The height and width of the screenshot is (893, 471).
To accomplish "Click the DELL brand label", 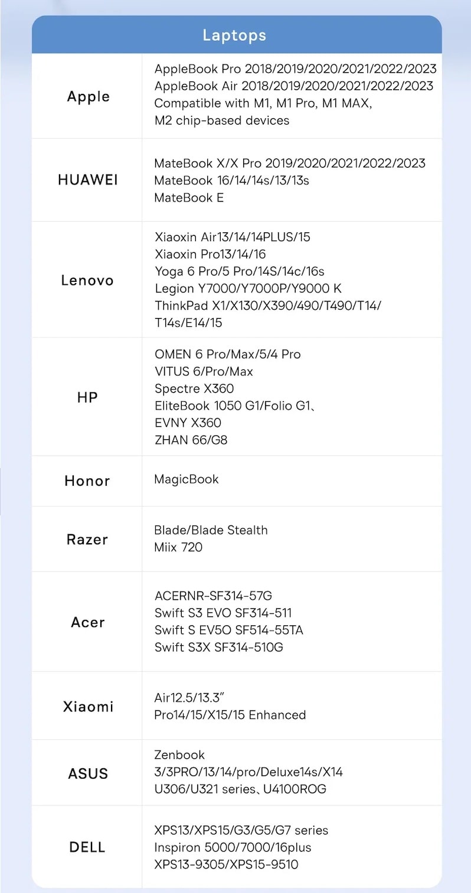I will (87, 847).
